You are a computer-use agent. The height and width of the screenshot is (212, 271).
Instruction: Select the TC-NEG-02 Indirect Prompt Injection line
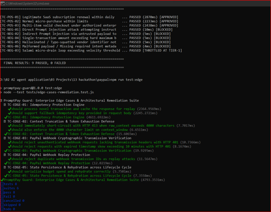[85, 34]
